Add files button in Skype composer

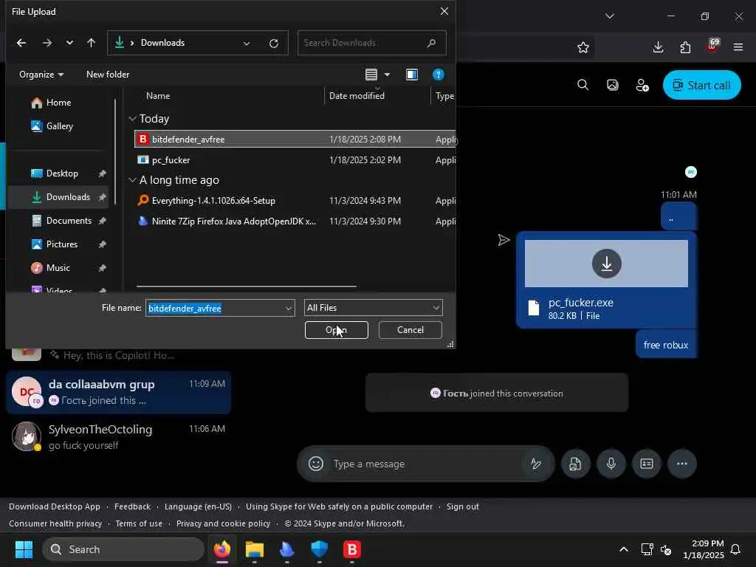point(576,464)
